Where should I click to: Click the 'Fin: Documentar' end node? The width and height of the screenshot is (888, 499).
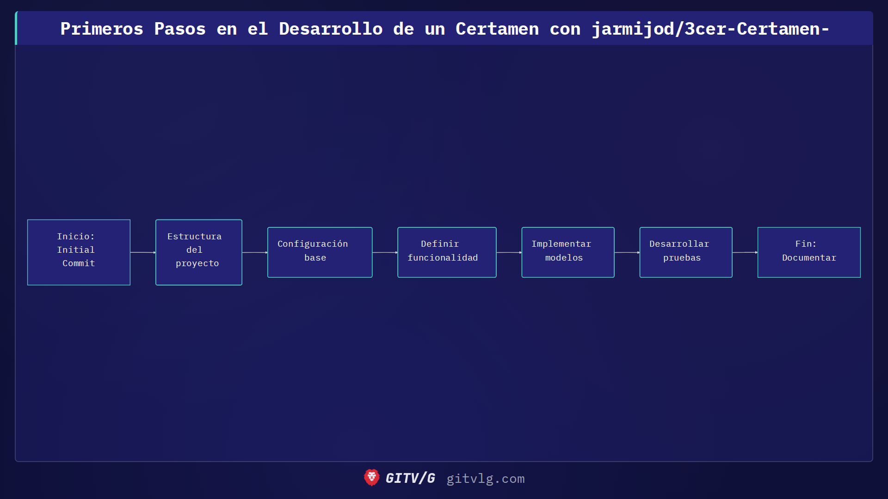pos(808,252)
